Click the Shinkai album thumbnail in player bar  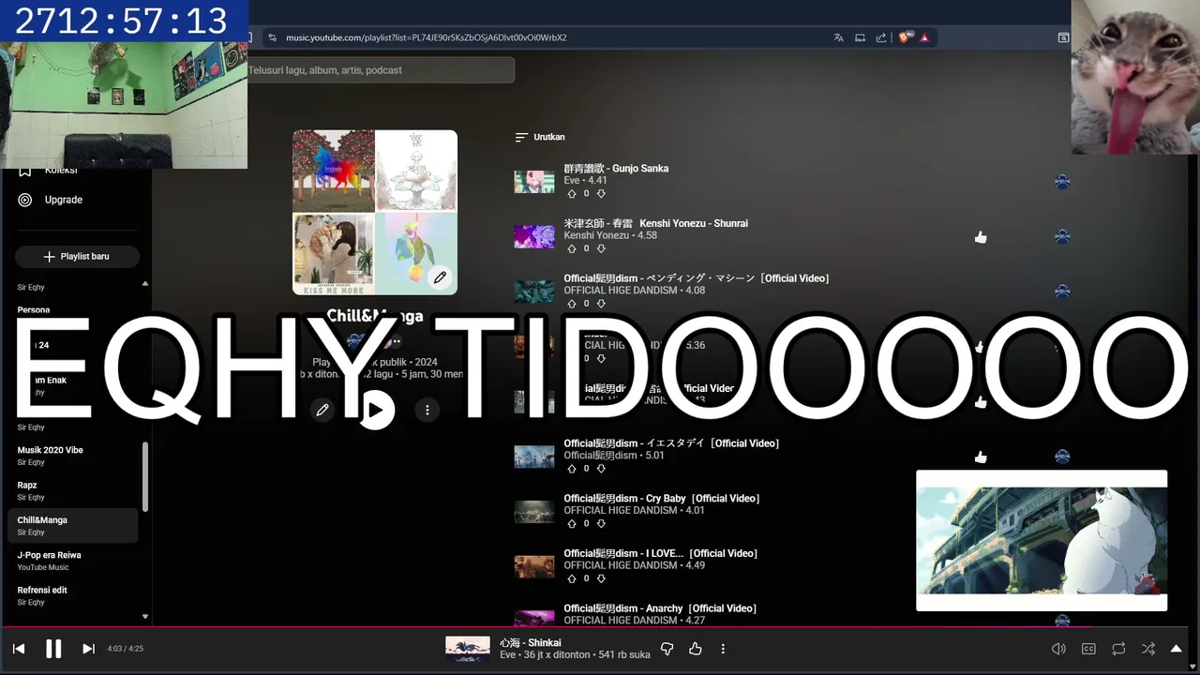468,649
